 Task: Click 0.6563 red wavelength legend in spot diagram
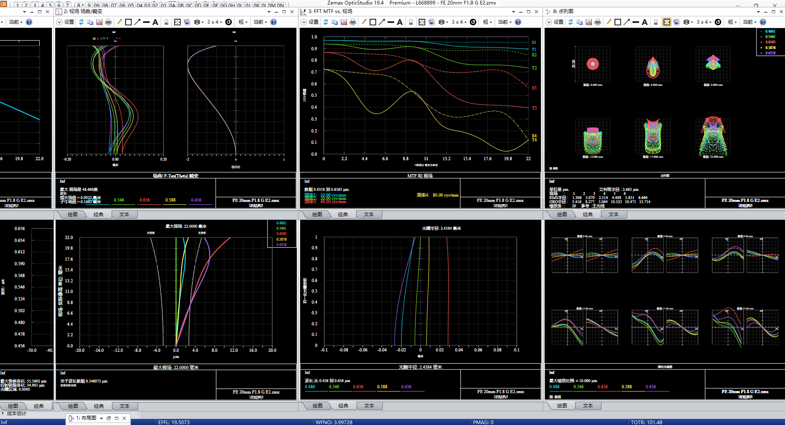pyautogui.click(x=770, y=42)
